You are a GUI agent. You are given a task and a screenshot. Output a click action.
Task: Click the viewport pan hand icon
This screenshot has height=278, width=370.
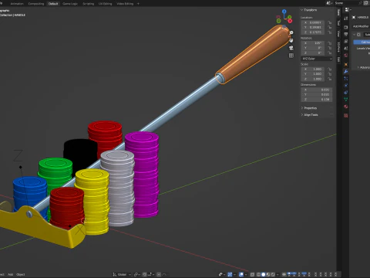tap(291, 40)
